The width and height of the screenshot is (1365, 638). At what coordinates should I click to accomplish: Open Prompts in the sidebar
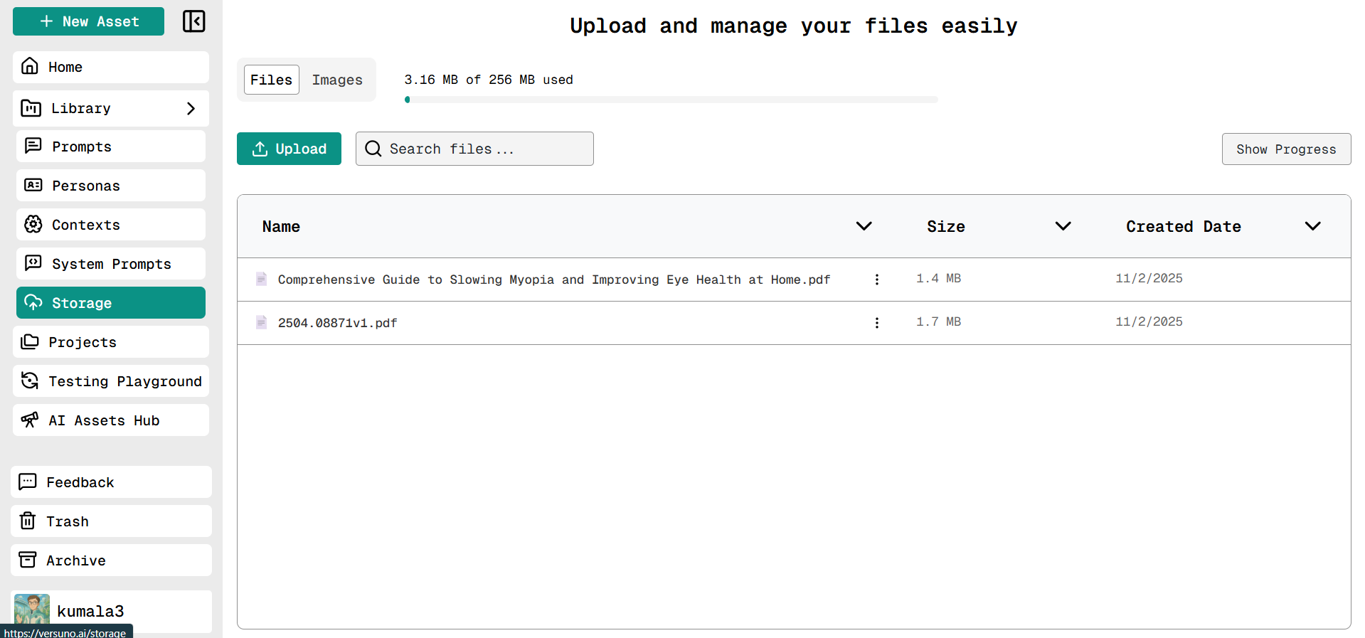(x=111, y=147)
